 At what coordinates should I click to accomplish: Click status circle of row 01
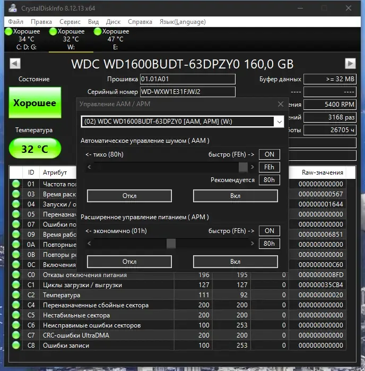point(16,184)
